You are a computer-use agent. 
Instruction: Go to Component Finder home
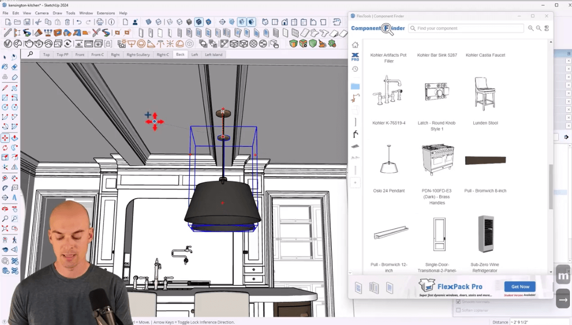point(355,45)
